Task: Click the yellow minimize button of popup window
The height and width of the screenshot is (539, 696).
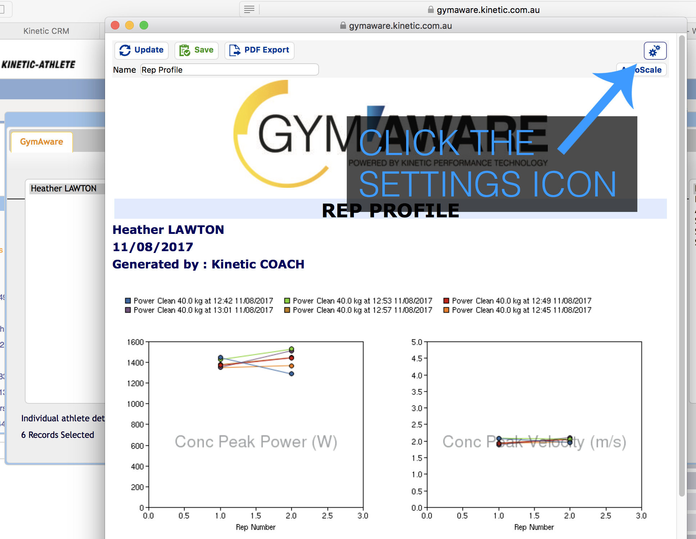Action: [129, 25]
